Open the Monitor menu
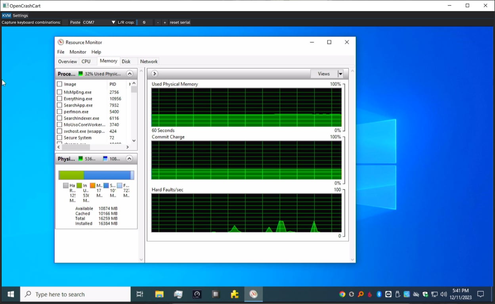 (78, 52)
